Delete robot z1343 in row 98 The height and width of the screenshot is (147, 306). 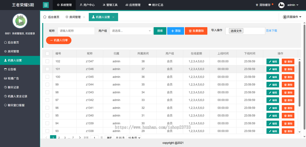[288, 93]
